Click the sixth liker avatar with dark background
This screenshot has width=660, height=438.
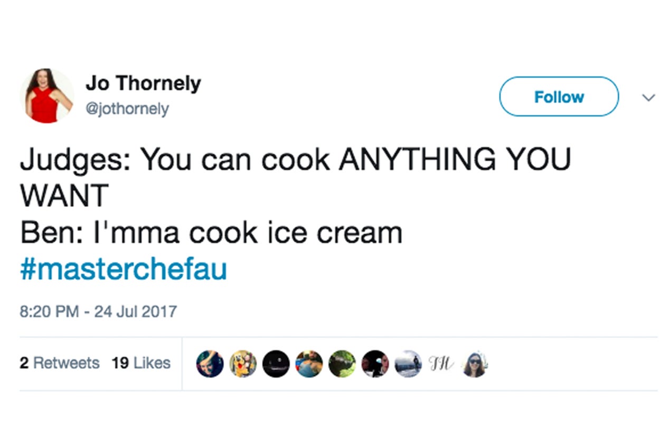click(x=375, y=364)
